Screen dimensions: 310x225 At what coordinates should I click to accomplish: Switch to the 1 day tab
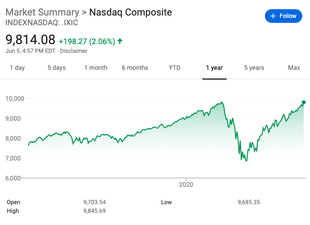[x=17, y=68]
